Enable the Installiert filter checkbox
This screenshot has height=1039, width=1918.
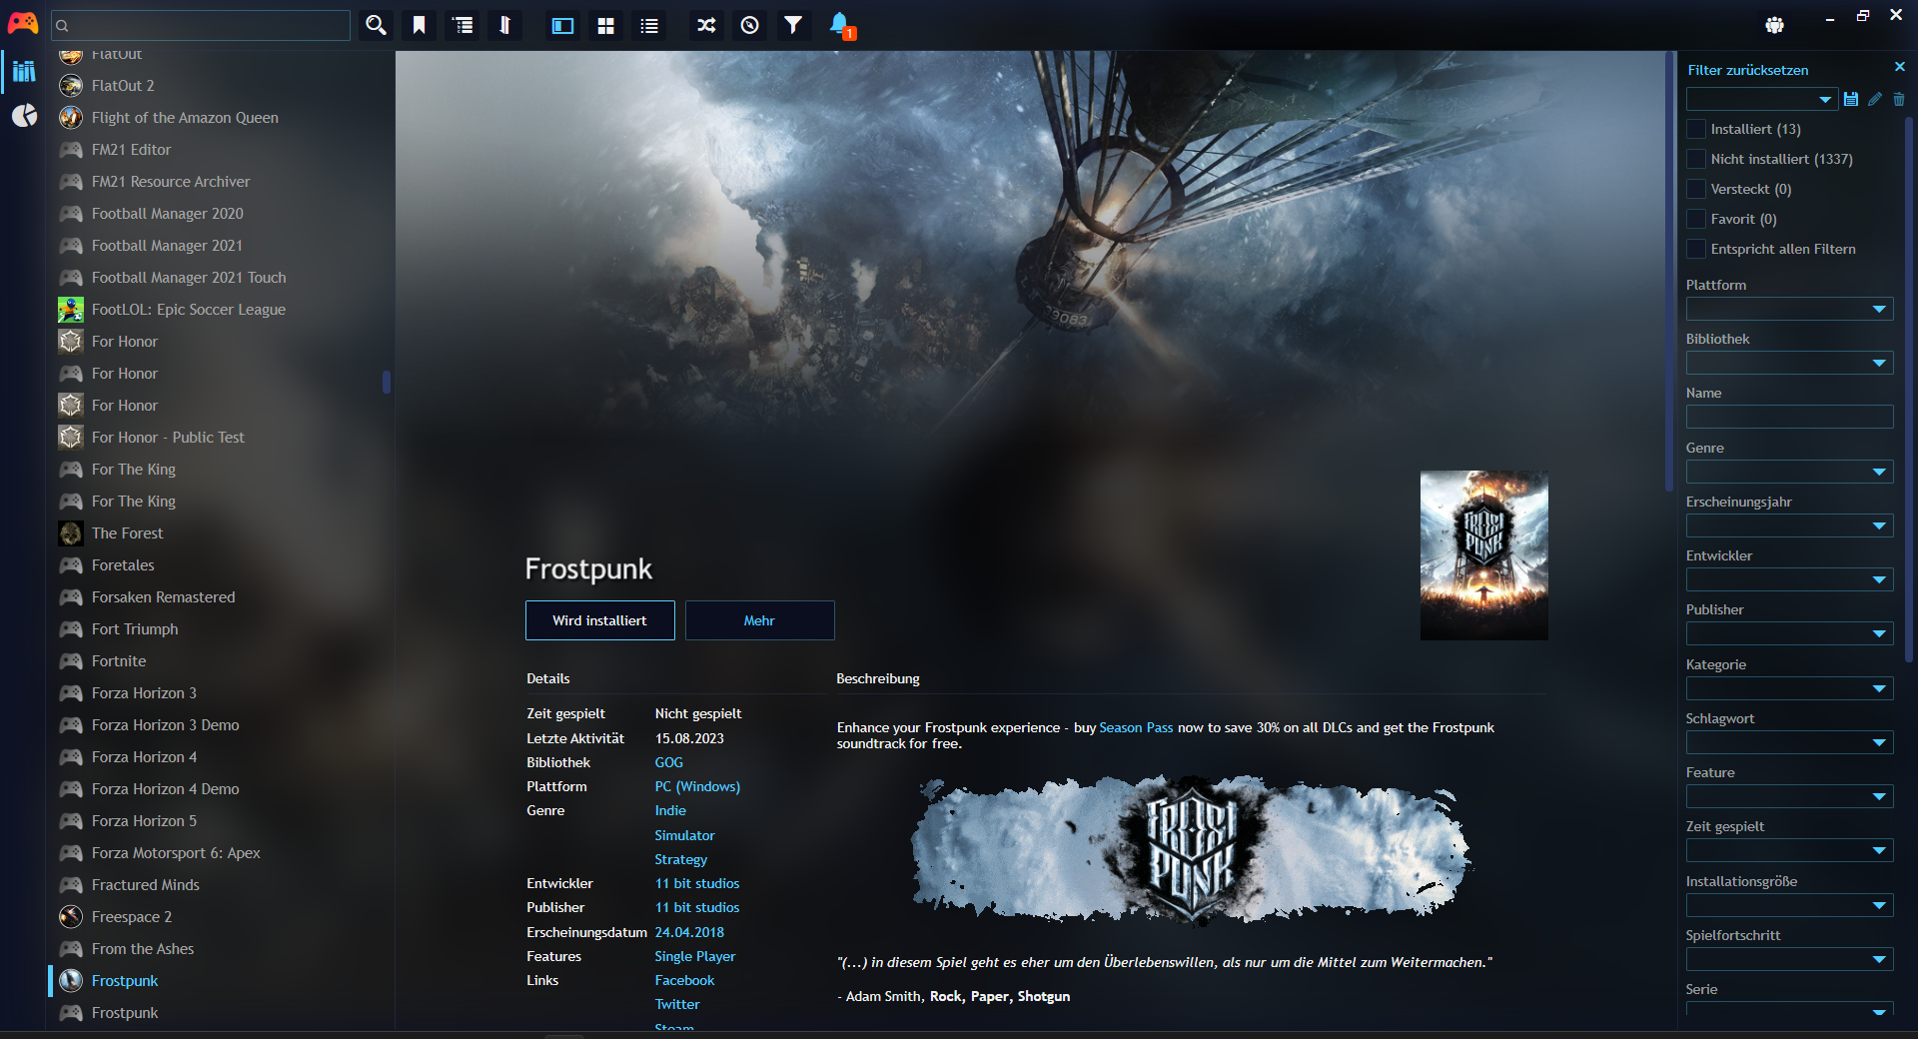pos(1695,129)
